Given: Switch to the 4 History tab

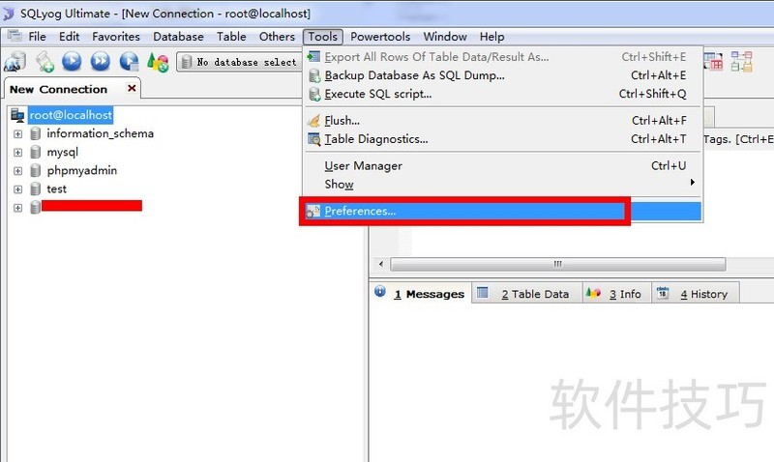Looking at the screenshot, I should (696, 294).
